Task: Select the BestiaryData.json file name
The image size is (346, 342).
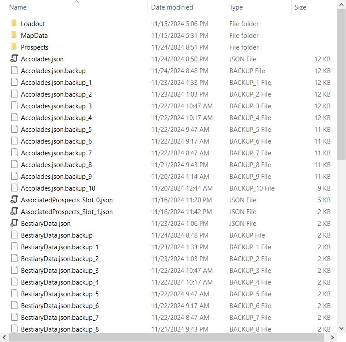Action: click(x=46, y=223)
